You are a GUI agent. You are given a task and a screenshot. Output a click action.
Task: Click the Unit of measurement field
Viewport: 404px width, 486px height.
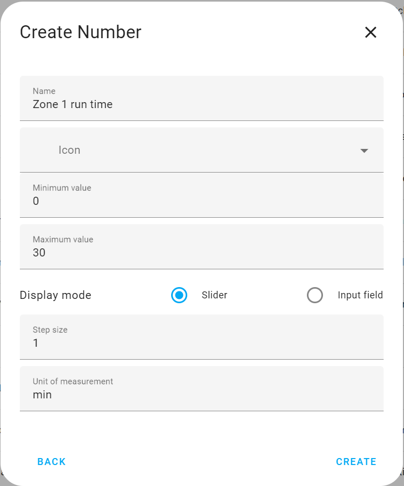point(202,389)
